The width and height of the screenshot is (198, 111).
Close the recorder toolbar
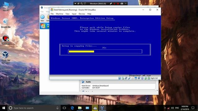(126, 4)
